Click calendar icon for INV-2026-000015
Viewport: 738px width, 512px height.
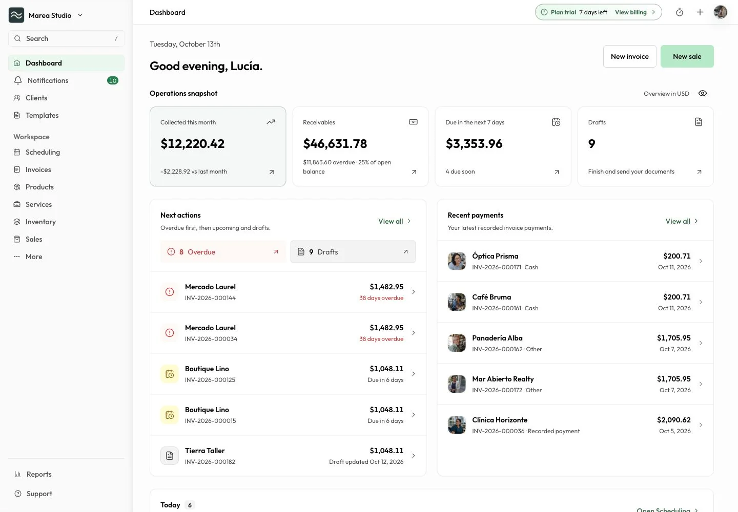coord(170,415)
